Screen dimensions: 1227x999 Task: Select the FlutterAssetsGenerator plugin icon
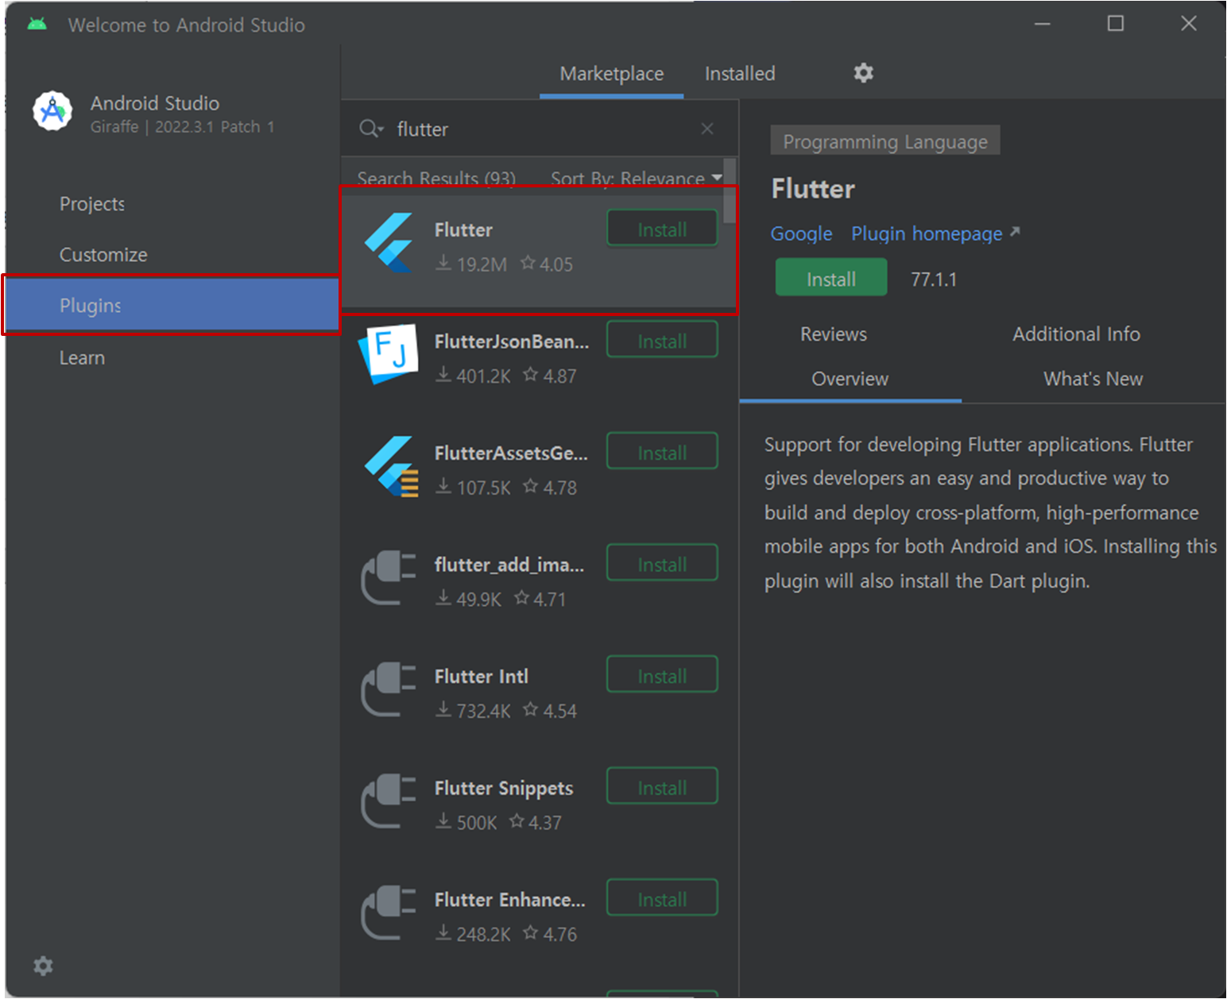click(x=390, y=466)
